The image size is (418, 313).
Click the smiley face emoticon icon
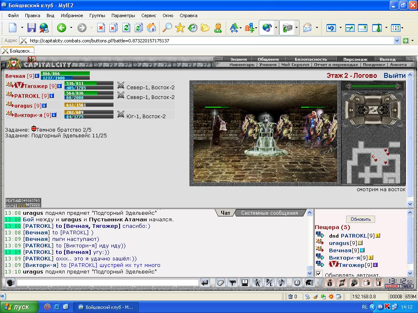297,283
